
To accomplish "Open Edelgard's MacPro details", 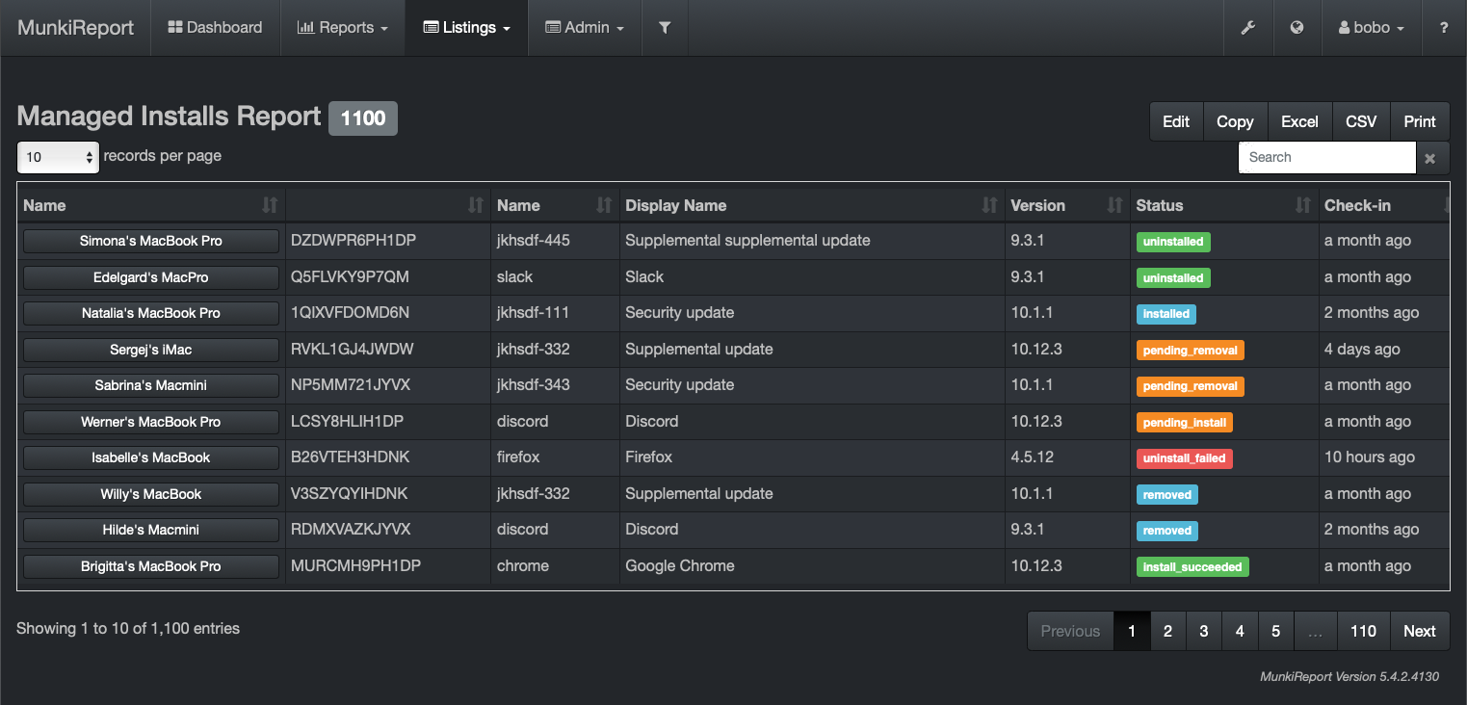I will 151,277.
